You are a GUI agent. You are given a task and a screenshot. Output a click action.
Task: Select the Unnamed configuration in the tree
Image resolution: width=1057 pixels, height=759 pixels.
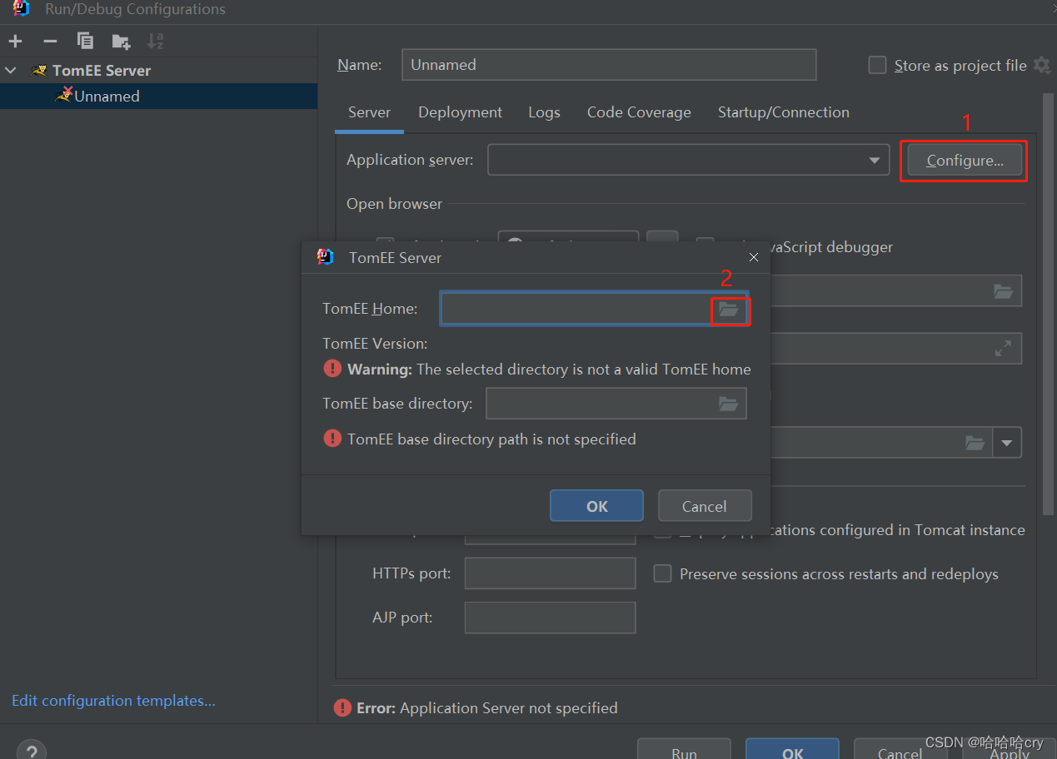158,96
